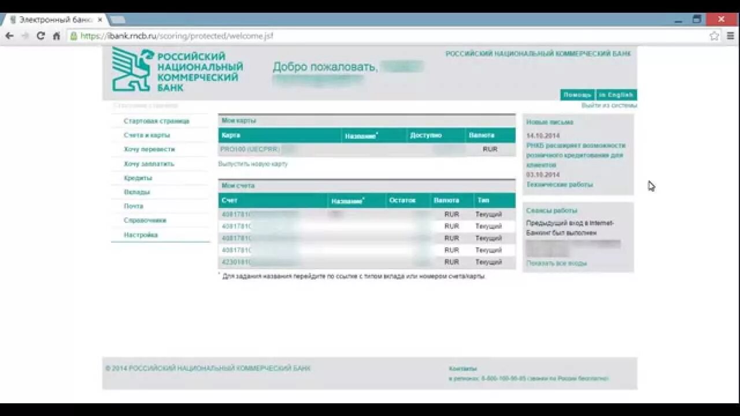Open Настройка settings item

coord(140,235)
